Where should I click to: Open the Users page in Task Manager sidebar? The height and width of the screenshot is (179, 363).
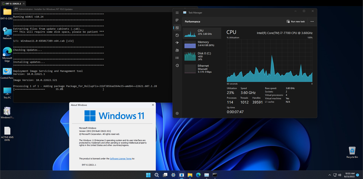coord(177,50)
